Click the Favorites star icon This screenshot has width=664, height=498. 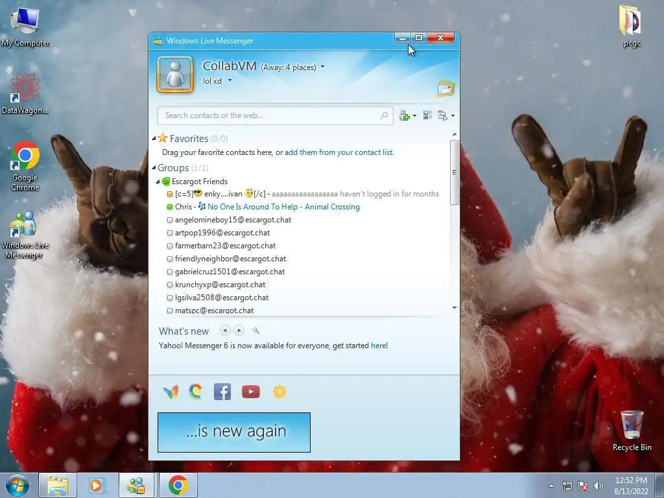click(163, 138)
